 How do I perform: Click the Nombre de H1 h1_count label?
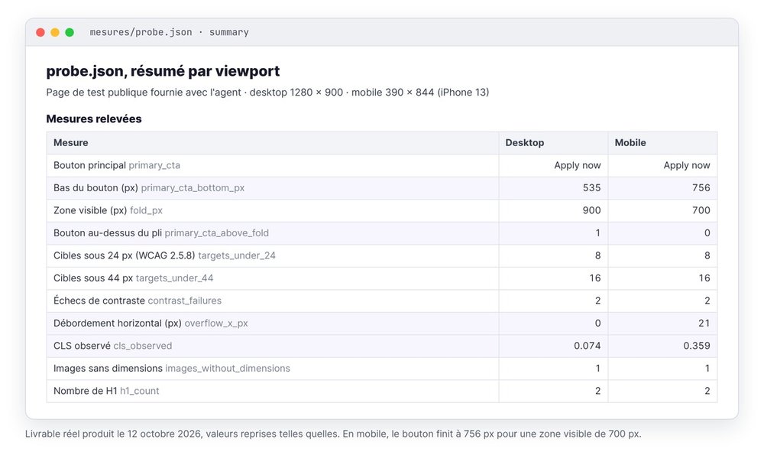[x=106, y=391]
